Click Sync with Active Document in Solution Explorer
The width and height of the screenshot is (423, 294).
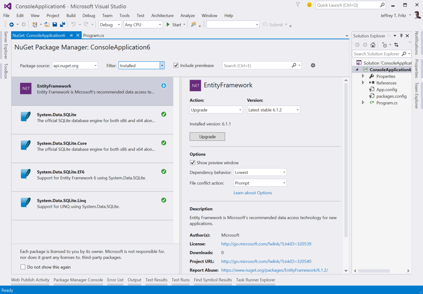pos(396,45)
